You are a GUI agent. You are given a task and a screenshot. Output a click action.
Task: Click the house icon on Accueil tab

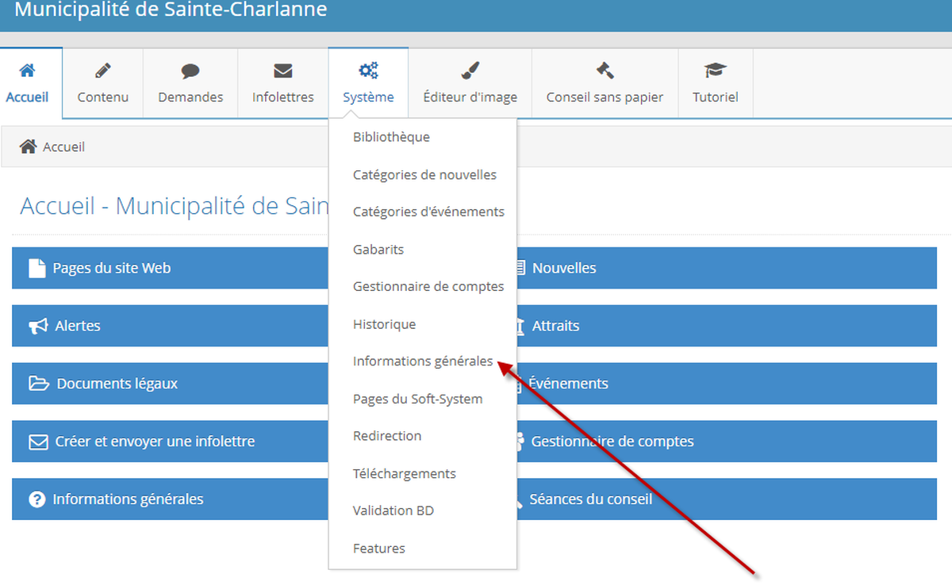(x=27, y=71)
